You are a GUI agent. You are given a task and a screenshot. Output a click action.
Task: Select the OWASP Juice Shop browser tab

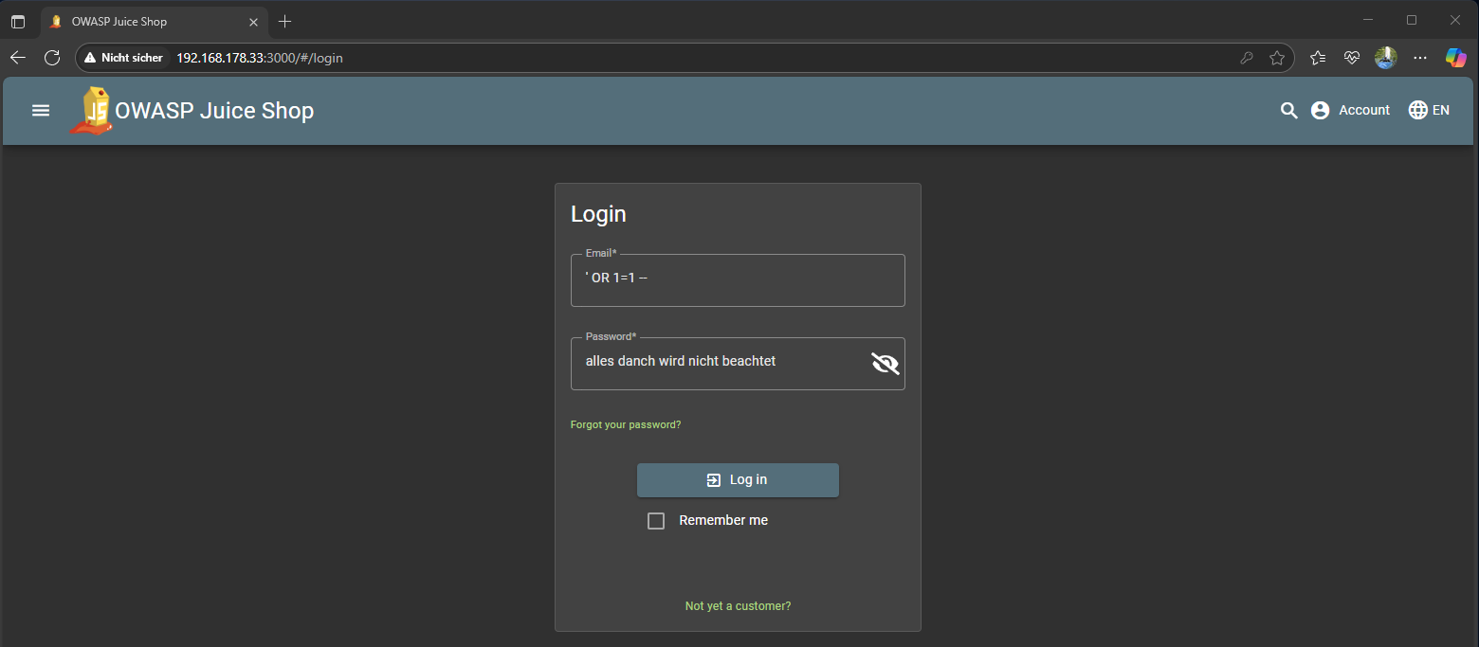tap(142, 21)
